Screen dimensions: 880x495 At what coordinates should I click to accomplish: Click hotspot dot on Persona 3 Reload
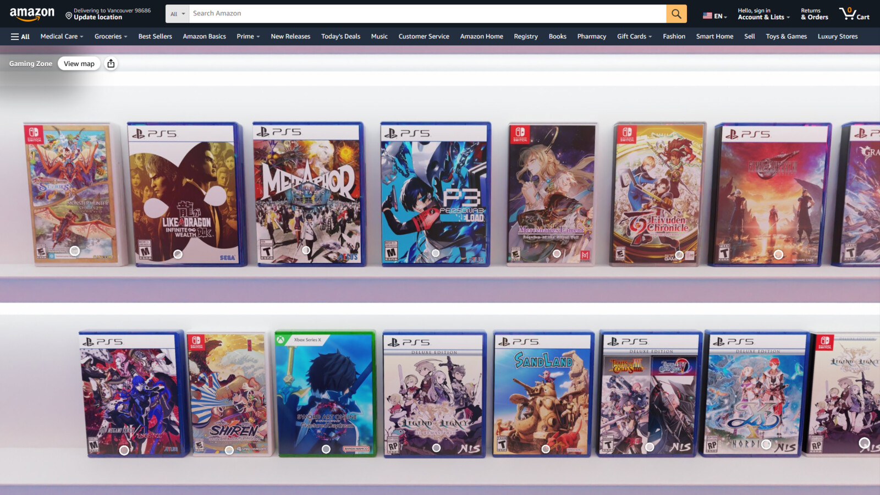point(436,254)
